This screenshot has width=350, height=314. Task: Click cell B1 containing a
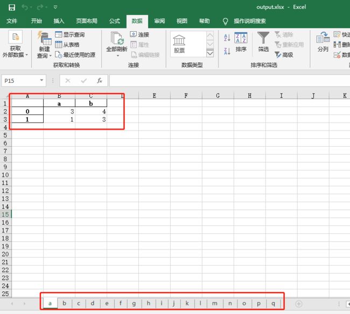click(59, 104)
